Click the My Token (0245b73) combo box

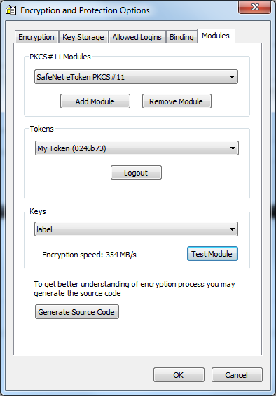(137, 148)
